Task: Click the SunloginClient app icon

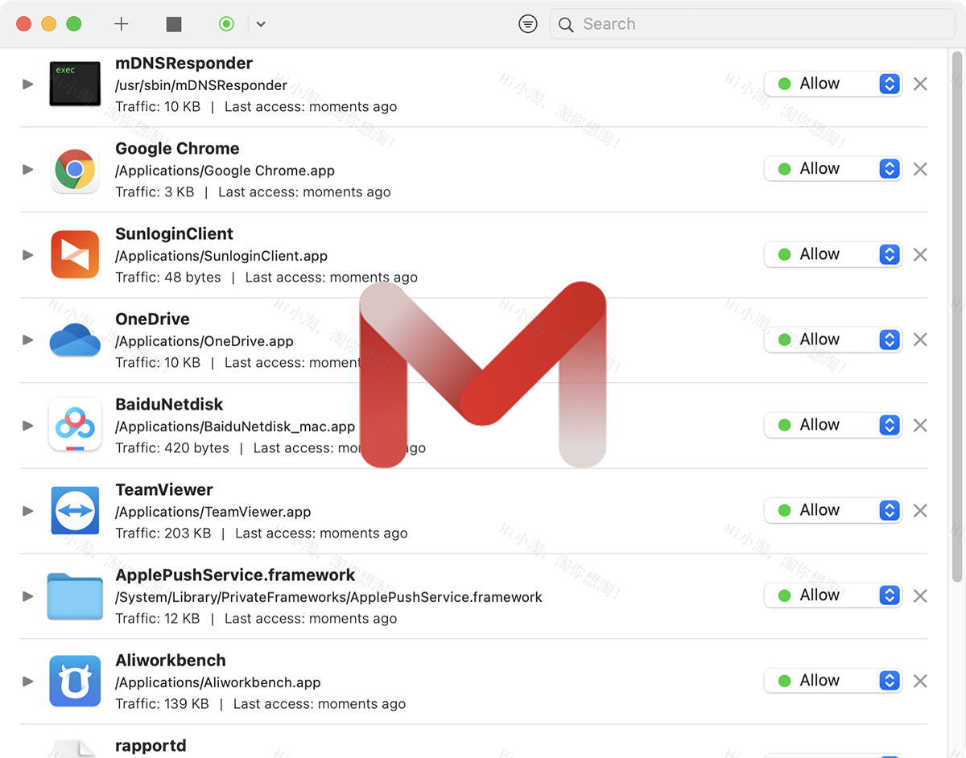Action: [75, 254]
